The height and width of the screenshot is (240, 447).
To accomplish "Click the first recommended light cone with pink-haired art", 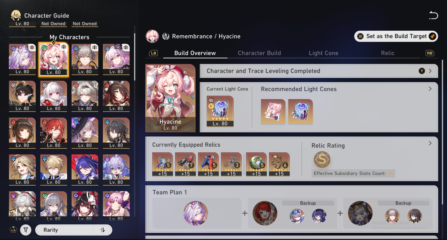I will [x=273, y=111].
